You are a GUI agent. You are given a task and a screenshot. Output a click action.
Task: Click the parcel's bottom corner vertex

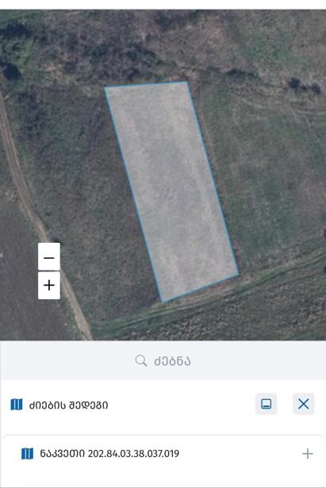[x=163, y=302]
